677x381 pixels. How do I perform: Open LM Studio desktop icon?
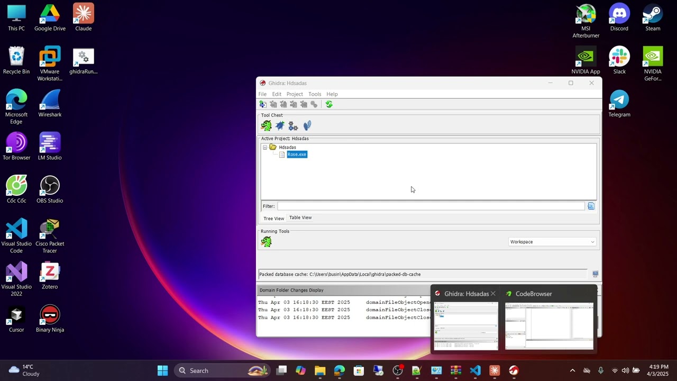coord(50,147)
